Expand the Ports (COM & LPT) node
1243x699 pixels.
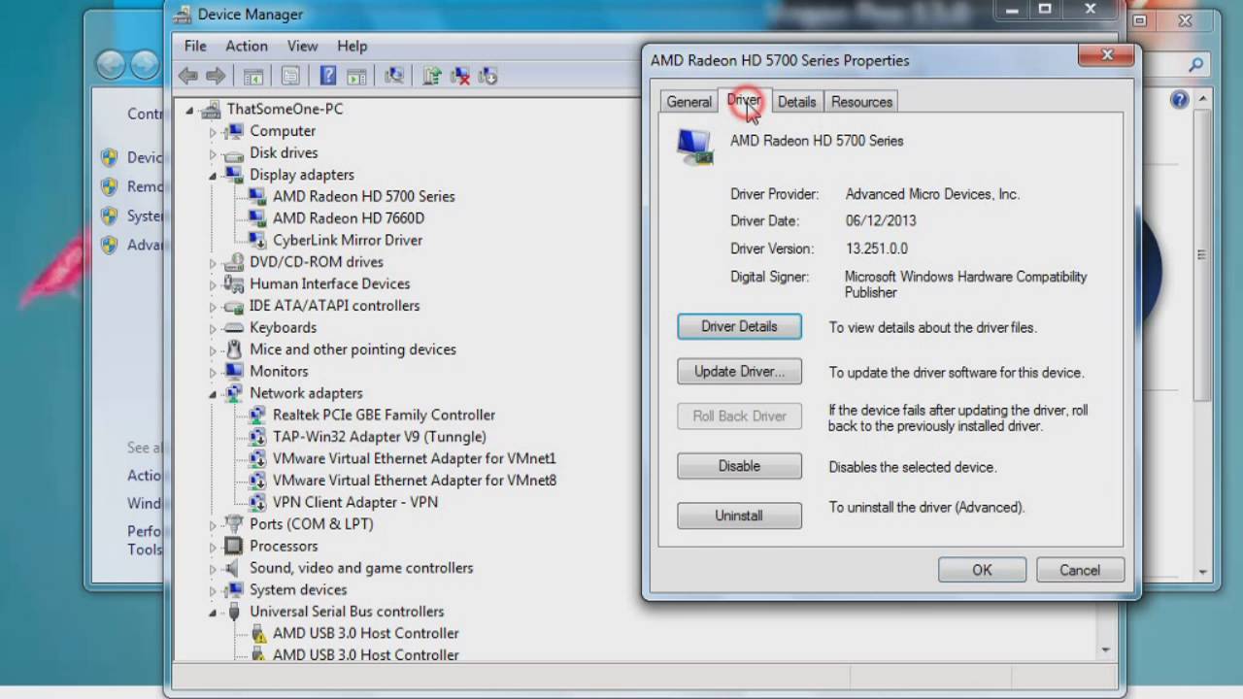pyautogui.click(x=213, y=524)
